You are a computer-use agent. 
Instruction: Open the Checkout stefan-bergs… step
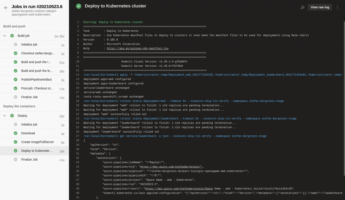pos(34,54)
